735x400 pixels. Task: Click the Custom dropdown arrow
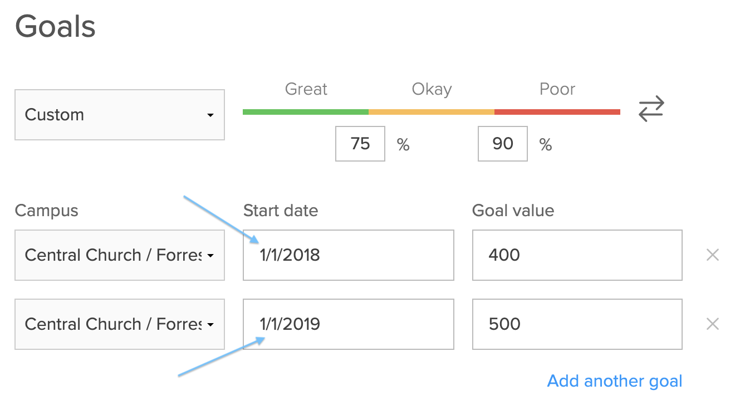210,115
